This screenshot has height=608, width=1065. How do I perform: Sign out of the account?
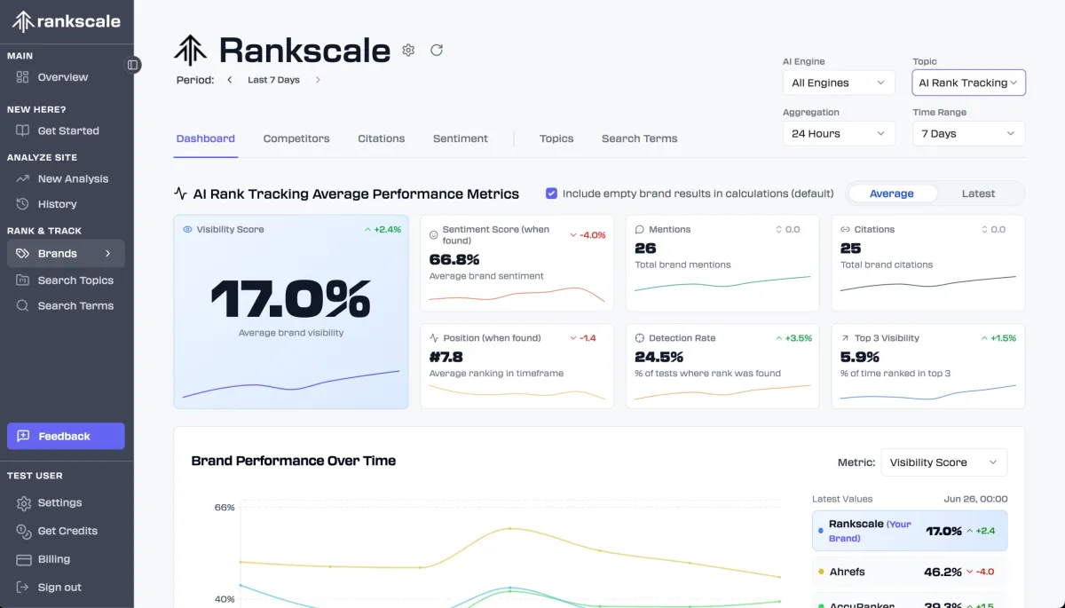(59, 587)
